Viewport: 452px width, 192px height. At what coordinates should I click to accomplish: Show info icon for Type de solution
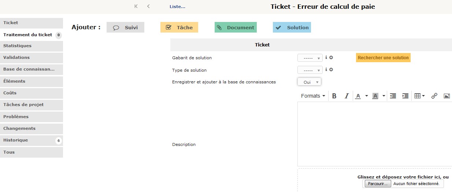click(x=326, y=69)
